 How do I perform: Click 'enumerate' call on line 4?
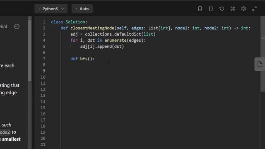[116, 40]
